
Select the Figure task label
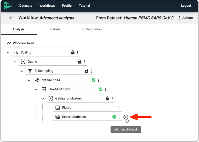[67, 108]
